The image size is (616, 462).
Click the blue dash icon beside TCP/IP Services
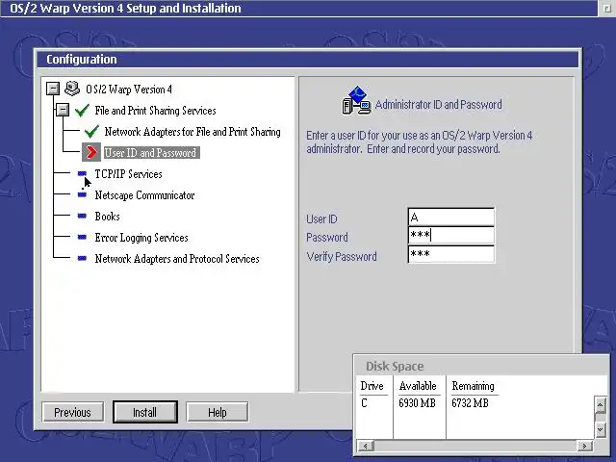point(82,173)
